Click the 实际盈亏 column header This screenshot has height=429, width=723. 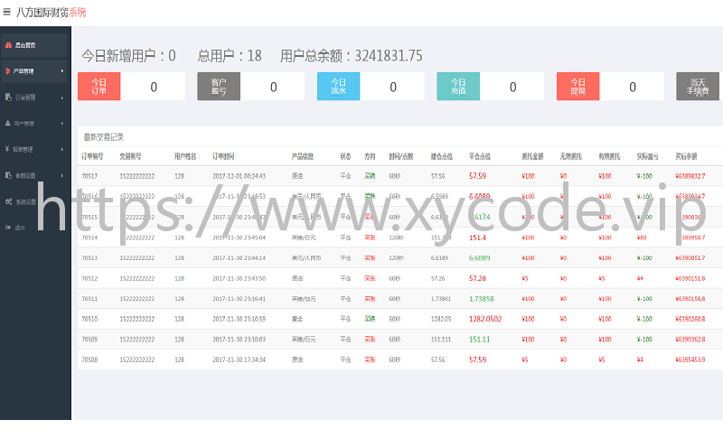(x=648, y=156)
